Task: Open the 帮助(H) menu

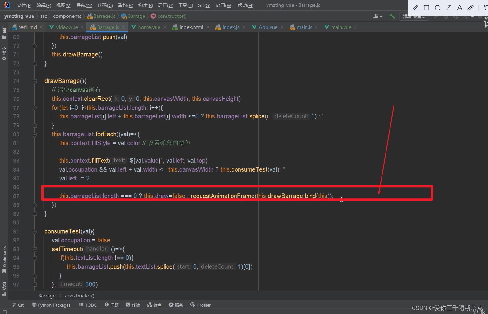Action: click(245, 5)
